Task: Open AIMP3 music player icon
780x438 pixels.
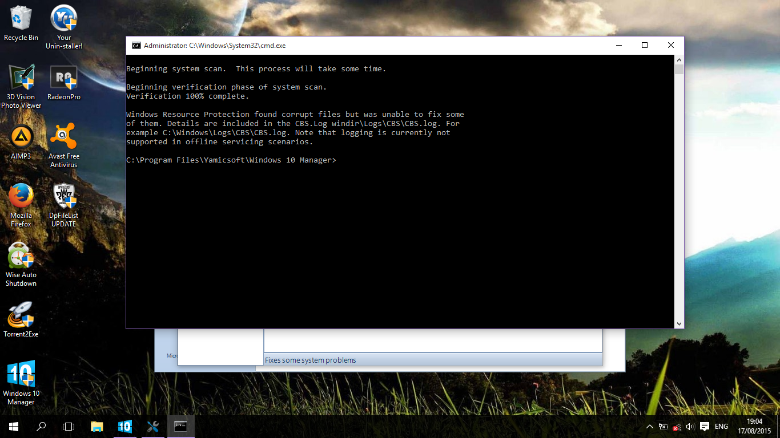Action: (21, 137)
